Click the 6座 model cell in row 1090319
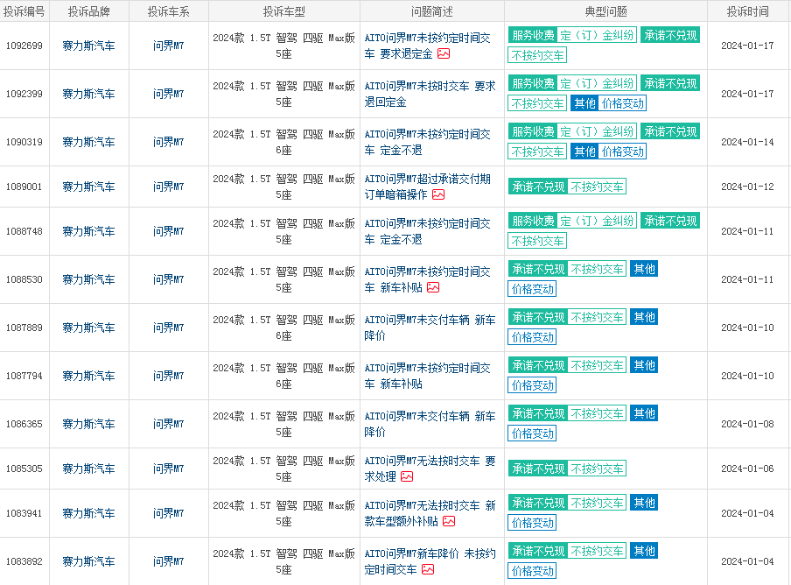Viewport: 791px width, 585px height. pyautogui.click(x=284, y=142)
